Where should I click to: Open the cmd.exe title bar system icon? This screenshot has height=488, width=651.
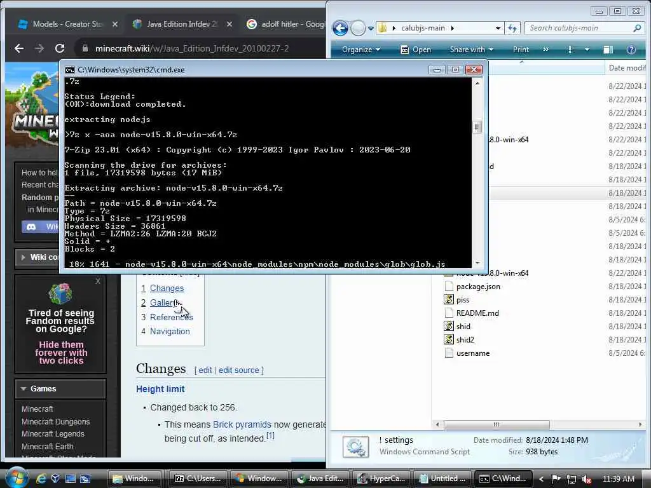(x=70, y=70)
